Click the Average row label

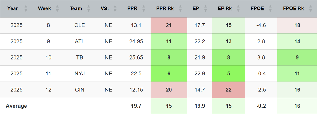(x=16, y=106)
